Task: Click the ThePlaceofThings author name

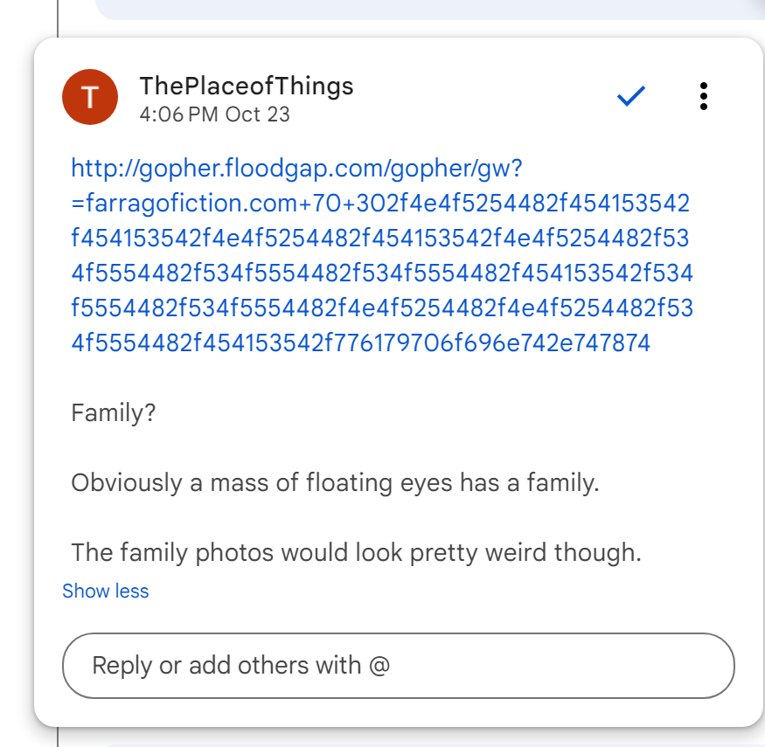Action: tap(246, 86)
